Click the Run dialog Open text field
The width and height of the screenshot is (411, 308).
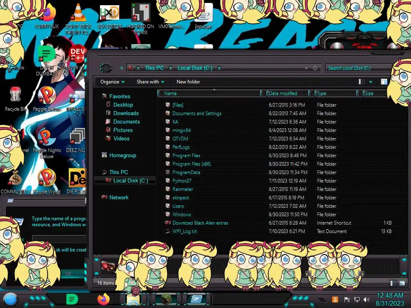(59, 239)
